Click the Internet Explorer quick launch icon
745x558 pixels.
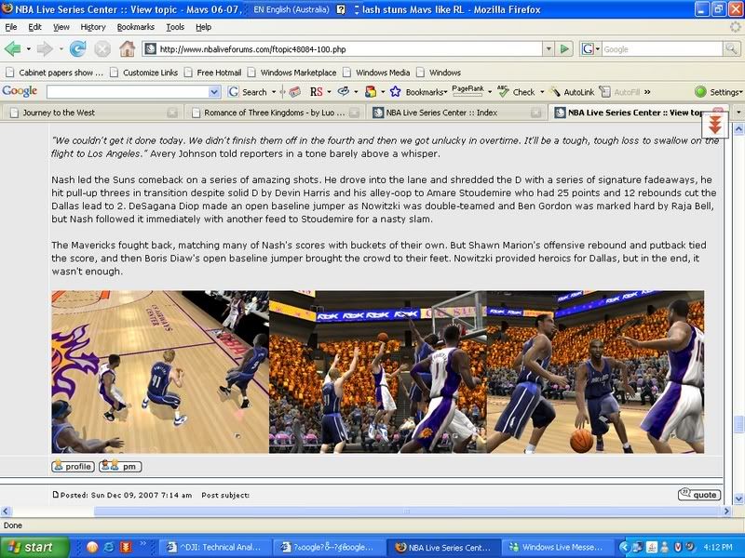[109, 547]
